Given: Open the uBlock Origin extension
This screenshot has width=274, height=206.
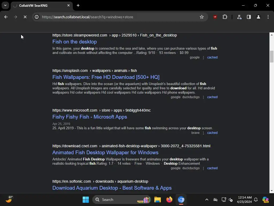Looking at the screenshot, I should pyautogui.click(x=215, y=17).
